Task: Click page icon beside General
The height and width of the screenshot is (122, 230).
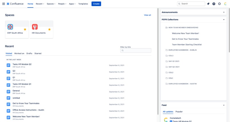Action: coord(9,92)
